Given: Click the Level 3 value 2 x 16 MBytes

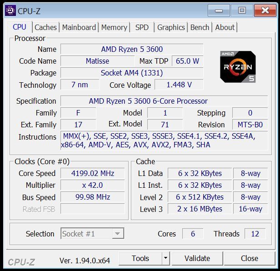Looking at the screenshot, I should tap(200, 209).
